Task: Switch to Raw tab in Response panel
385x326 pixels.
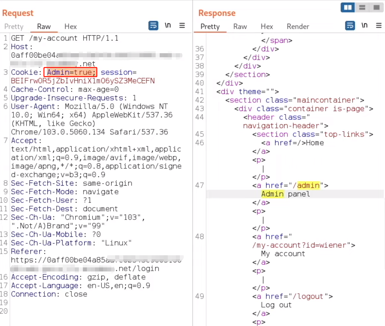Action: click(x=240, y=27)
